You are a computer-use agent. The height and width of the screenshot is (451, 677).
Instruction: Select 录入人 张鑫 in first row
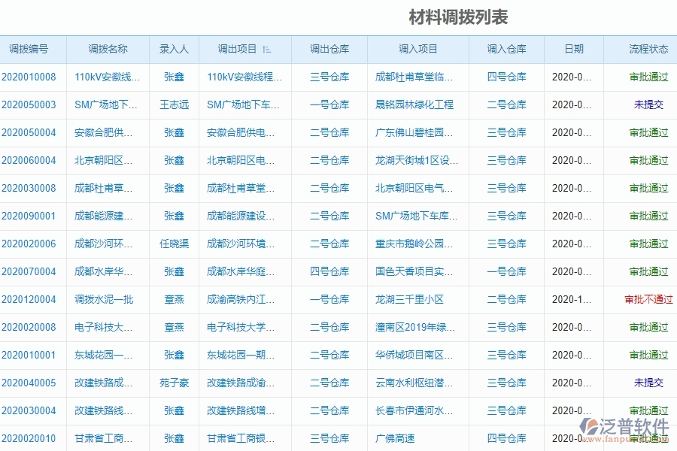175,77
